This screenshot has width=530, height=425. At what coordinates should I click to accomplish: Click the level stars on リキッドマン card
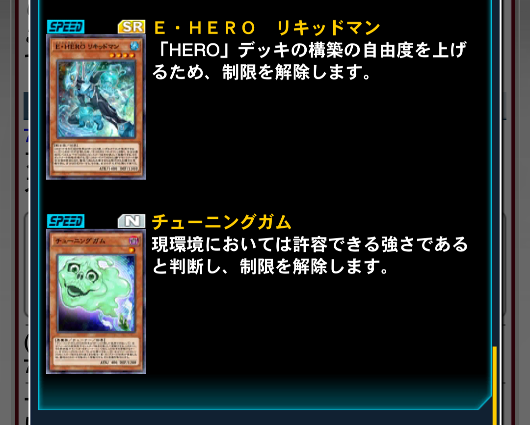pos(122,55)
